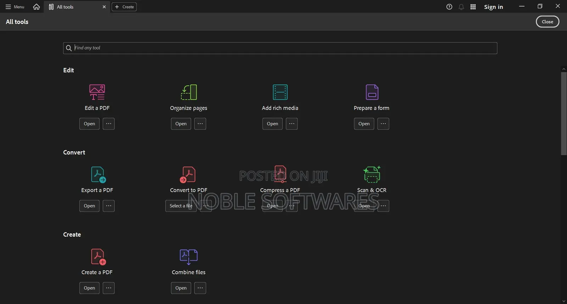567x304 pixels.
Task: Close the All tools tab
Action: click(104, 7)
